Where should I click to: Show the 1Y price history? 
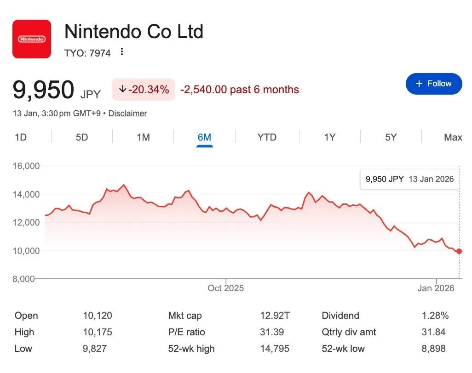click(x=329, y=137)
